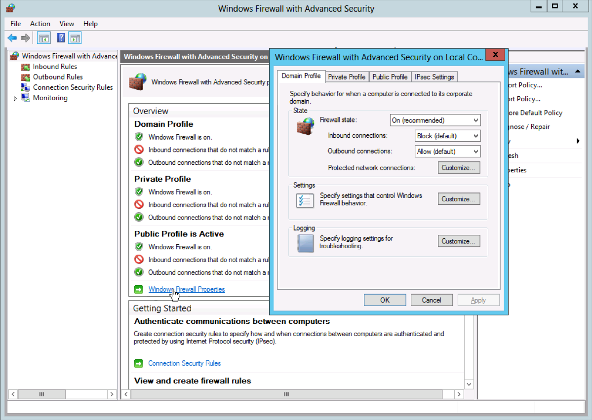Switch to the IPsec Settings tab

(434, 76)
